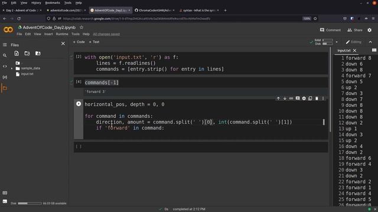Open the browser History menu
The width and height of the screenshot is (378, 212).
pyautogui.click(x=36, y=3)
